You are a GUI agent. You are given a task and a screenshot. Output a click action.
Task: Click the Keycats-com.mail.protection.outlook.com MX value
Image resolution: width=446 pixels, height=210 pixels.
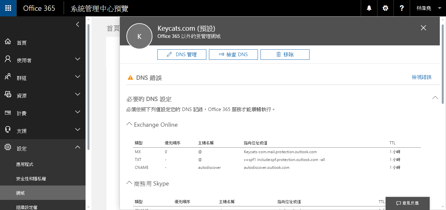tap(280, 152)
